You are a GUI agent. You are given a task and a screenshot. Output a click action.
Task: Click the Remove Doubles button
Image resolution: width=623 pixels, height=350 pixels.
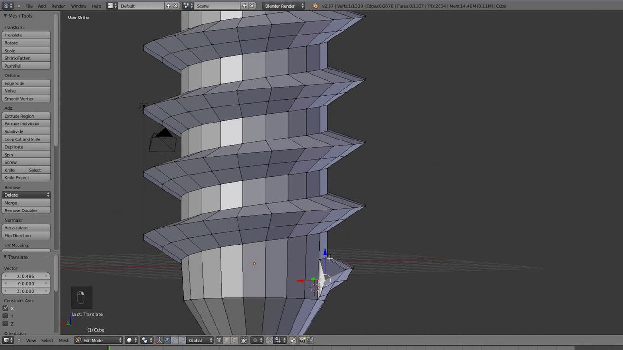tap(26, 210)
